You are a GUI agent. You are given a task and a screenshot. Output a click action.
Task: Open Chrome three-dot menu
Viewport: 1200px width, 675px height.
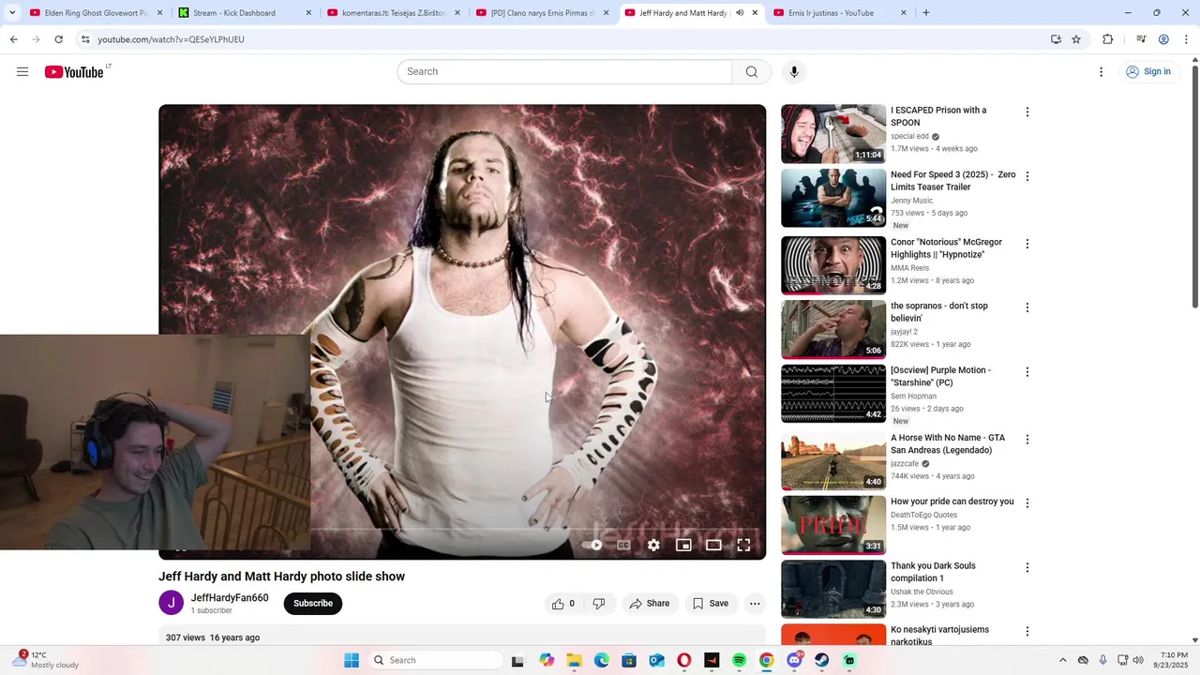point(1187,39)
